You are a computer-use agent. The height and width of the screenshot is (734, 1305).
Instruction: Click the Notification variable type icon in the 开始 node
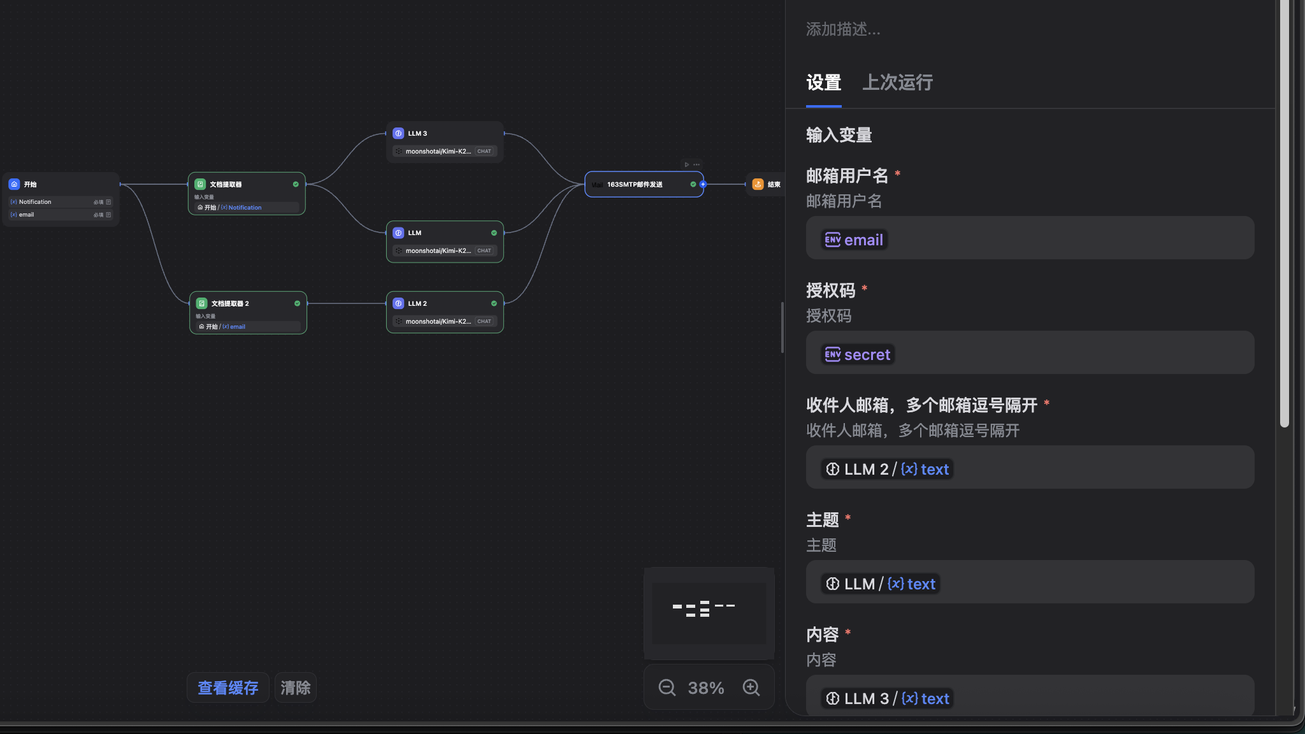click(x=13, y=202)
